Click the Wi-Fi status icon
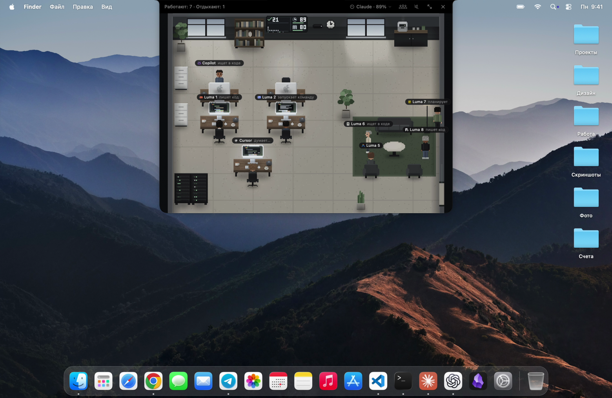612x398 pixels. click(x=537, y=7)
